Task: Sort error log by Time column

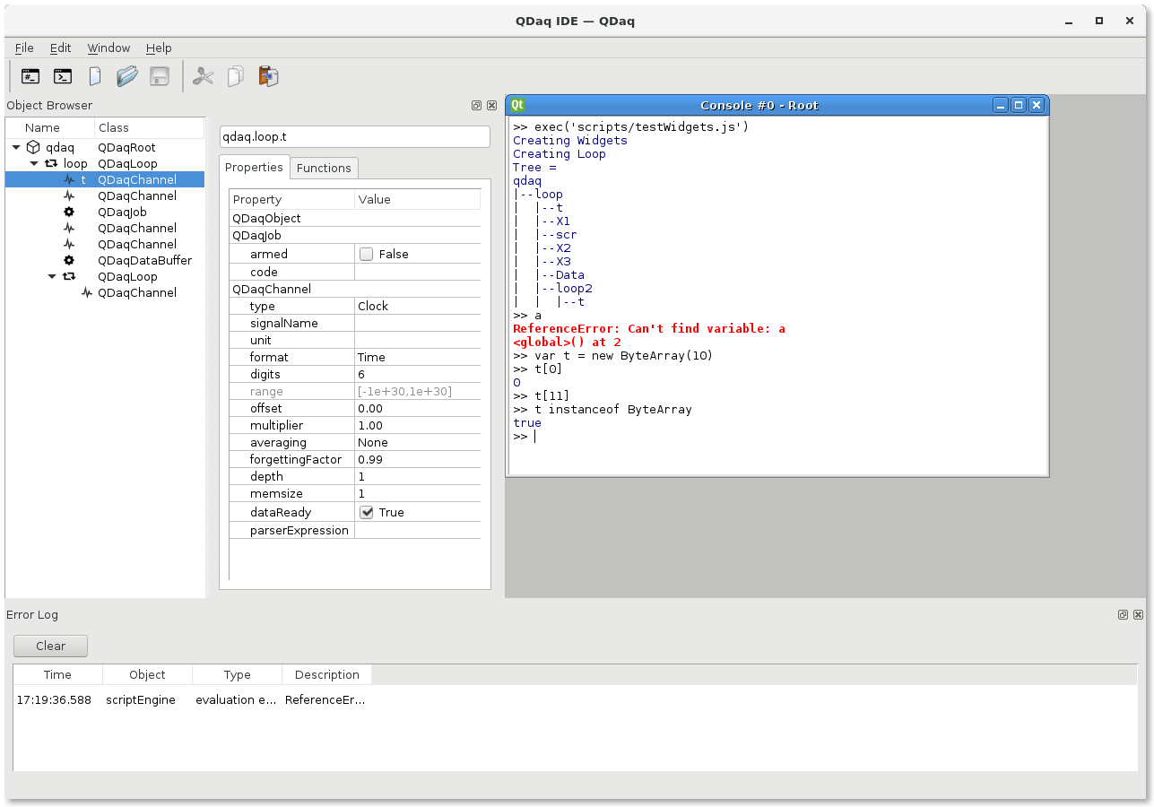Action: click(57, 674)
